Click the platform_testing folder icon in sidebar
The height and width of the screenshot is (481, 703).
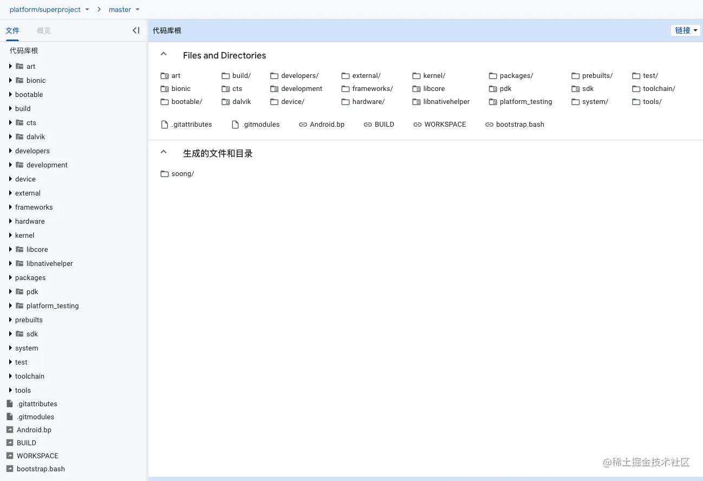click(19, 305)
